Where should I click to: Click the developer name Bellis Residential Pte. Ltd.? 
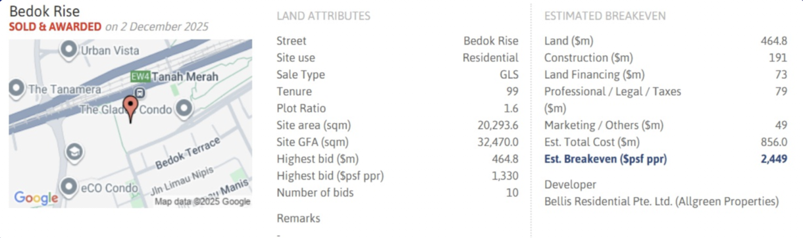point(608,201)
